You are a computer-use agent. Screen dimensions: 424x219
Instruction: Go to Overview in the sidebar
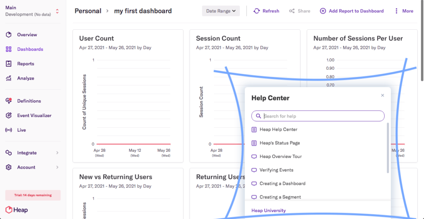point(27,35)
